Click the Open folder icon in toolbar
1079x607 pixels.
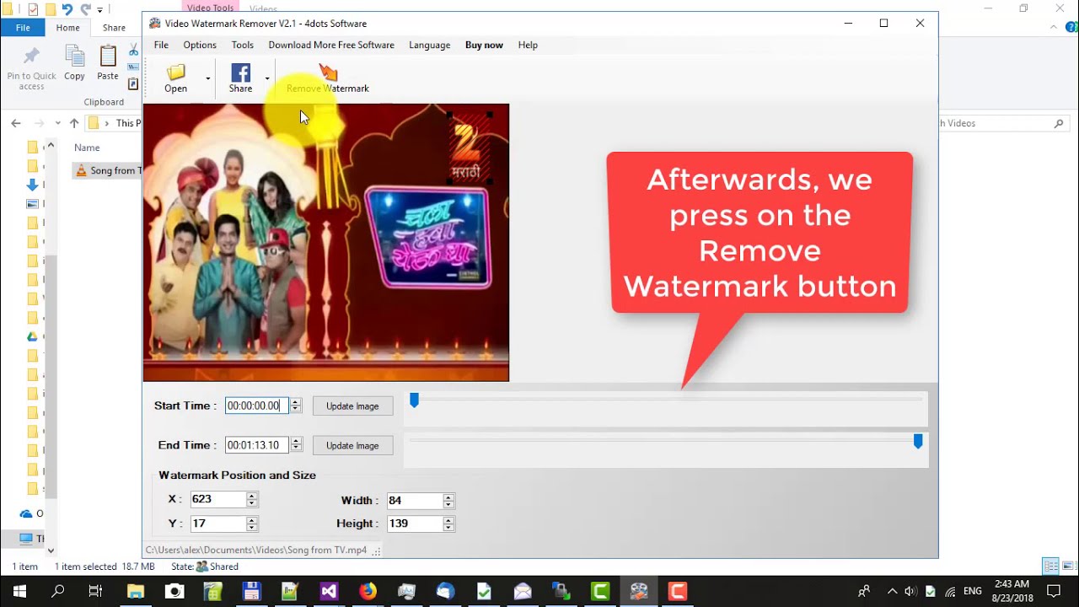[175, 73]
